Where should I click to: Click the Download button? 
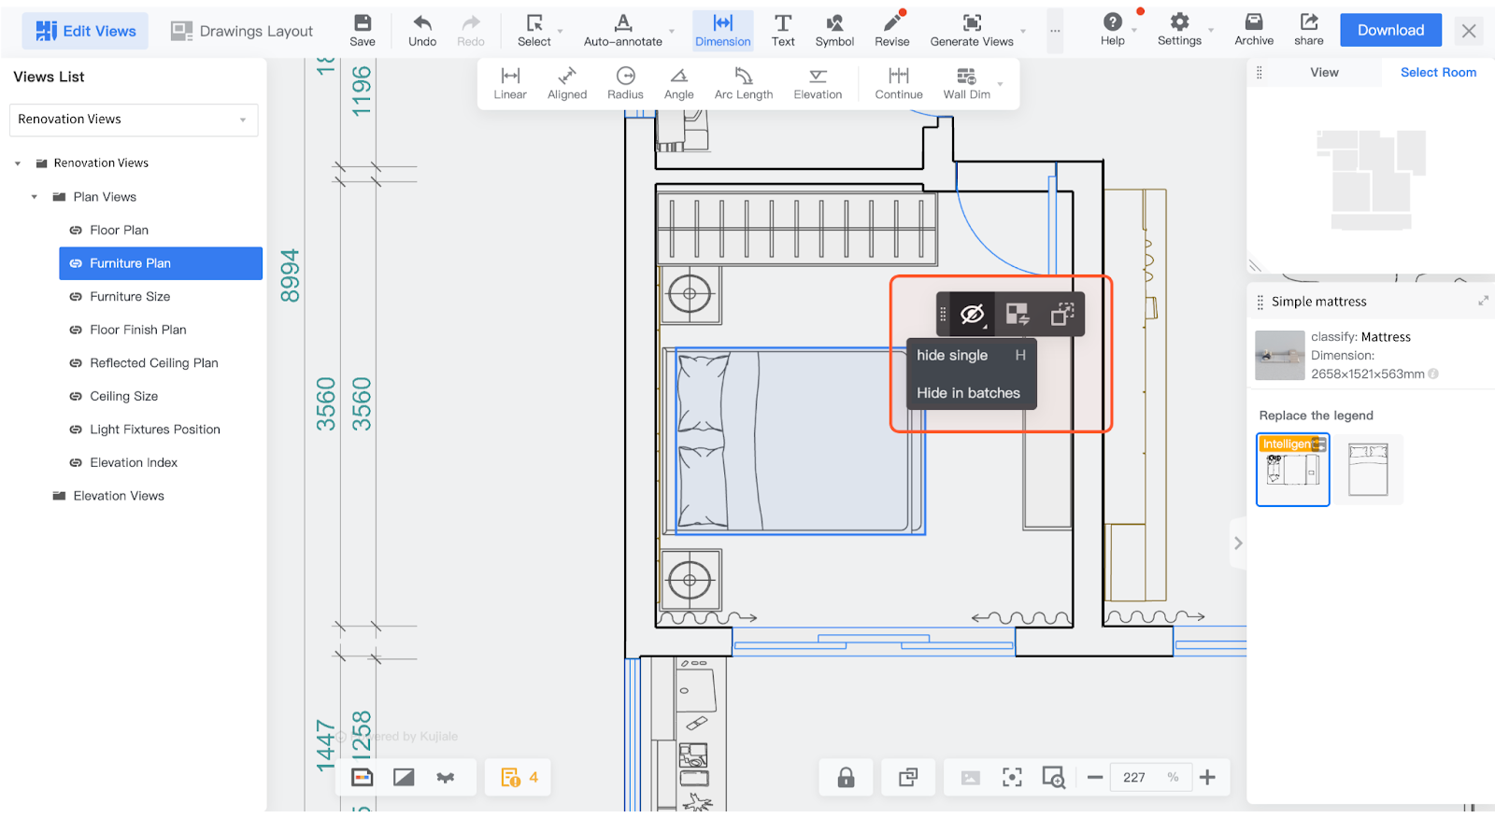[x=1390, y=30]
